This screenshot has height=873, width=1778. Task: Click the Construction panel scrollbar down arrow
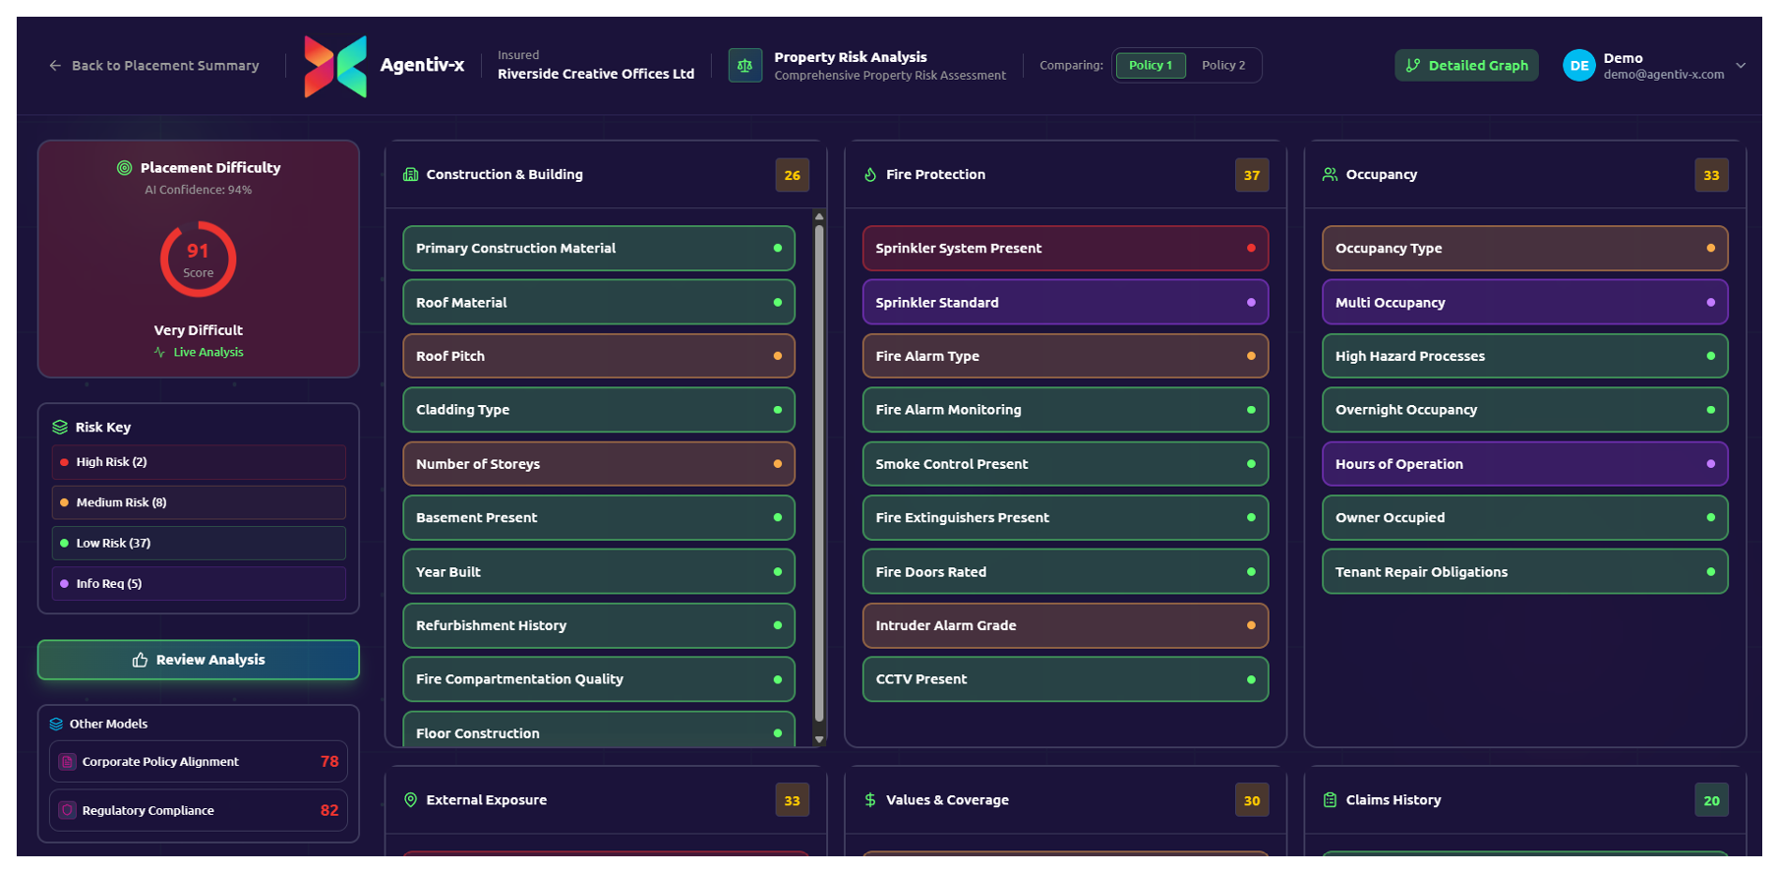click(x=819, y=739)
